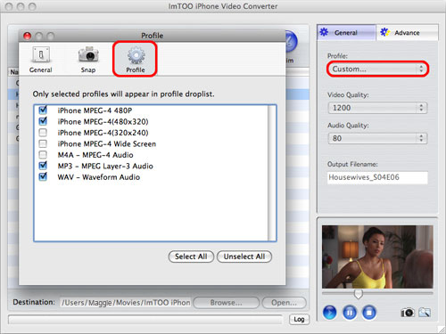
Task: Click the Destination path field
Action: click(x=125, y=303)
